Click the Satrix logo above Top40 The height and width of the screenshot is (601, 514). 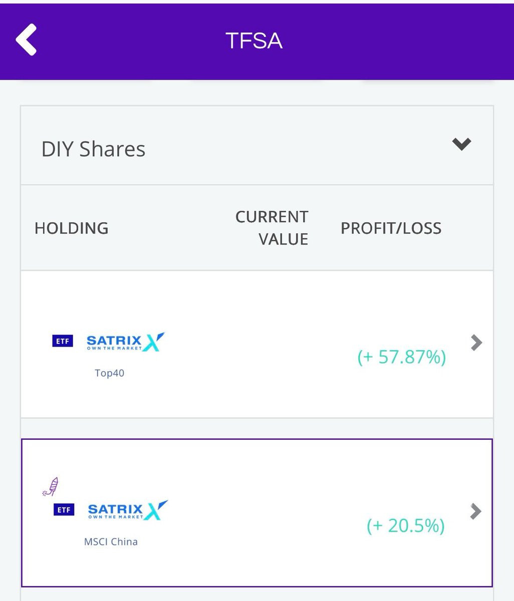(x=125, y=342)
